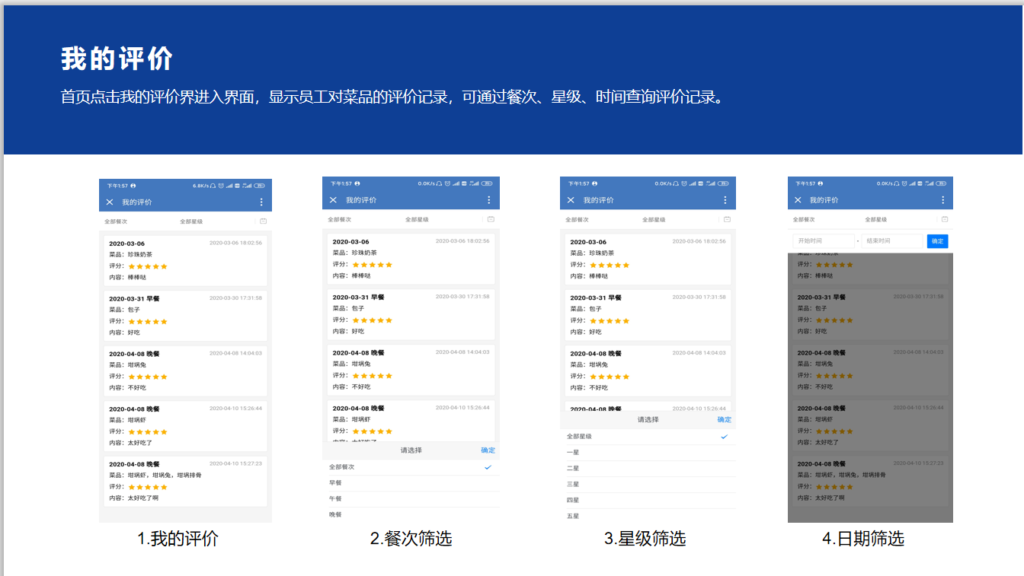Tap calendar icon in 4.日期筛选 screenshot
The height and width of the screenshot is (576, 1024).
point(945,219)
